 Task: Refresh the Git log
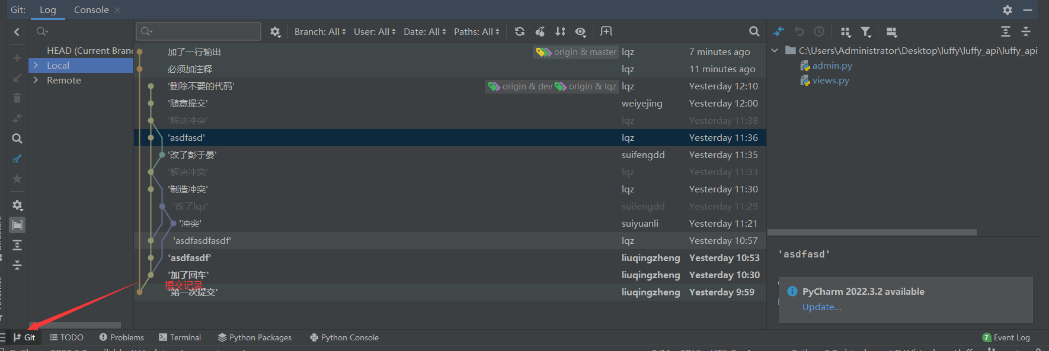pos(520,31)
